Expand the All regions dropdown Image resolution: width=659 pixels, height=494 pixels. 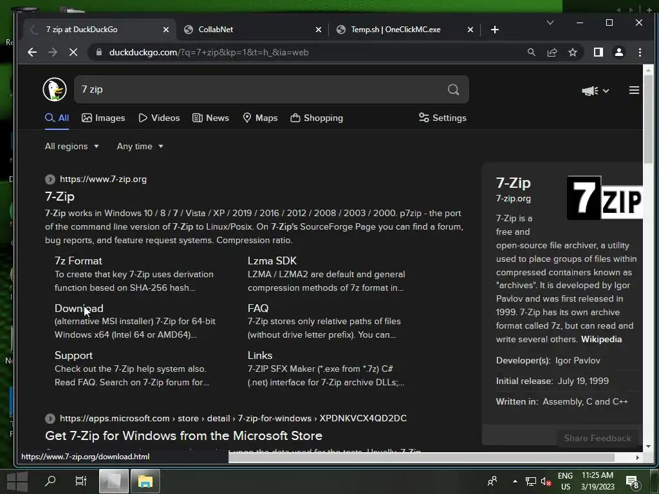(x=72, y=146)
